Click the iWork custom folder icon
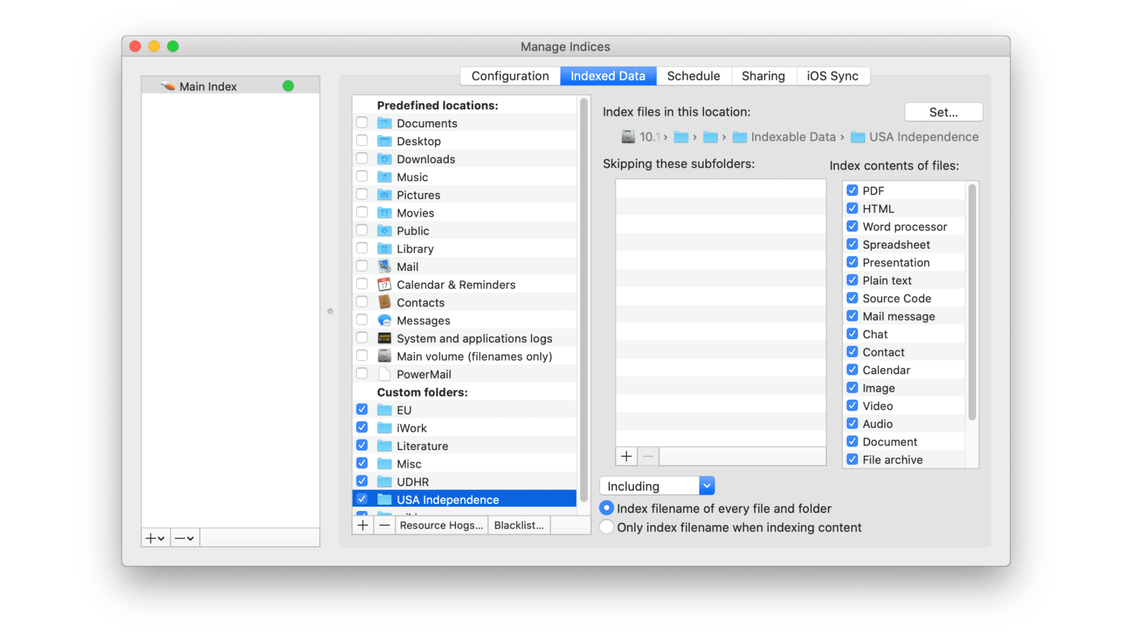 point(384,428)
